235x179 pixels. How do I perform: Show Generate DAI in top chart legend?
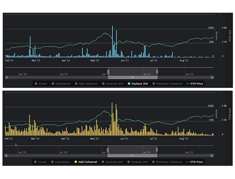[112, 84]
